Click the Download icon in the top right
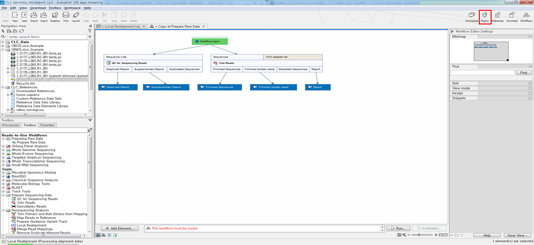Image resolution: width=534 pixels, height=245 pixels. [x=512, y=15]
